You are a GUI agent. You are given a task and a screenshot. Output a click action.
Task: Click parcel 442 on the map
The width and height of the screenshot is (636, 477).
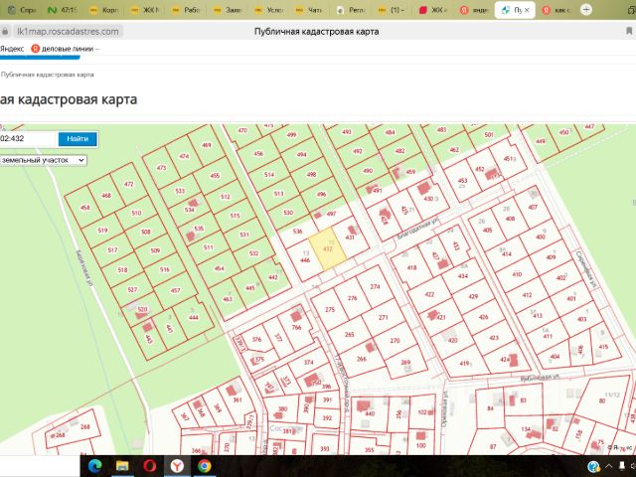pyautogui.click(x=273, y=277)
